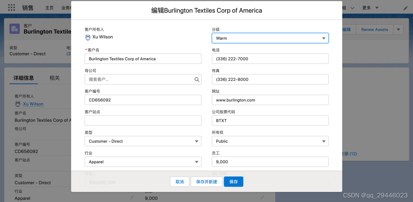Click Apparel value on detail page
This screenshot has width=413, height=202.
(x=22, y=198)
